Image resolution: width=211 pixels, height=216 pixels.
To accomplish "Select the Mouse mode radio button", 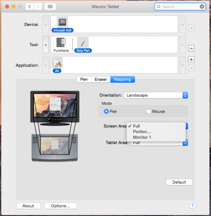I will click(x=149, y=112).
